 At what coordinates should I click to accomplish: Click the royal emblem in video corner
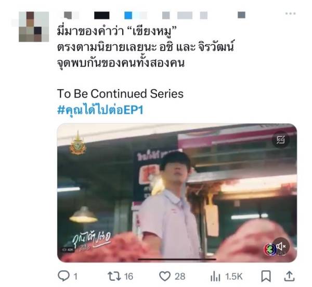[78, 143]
